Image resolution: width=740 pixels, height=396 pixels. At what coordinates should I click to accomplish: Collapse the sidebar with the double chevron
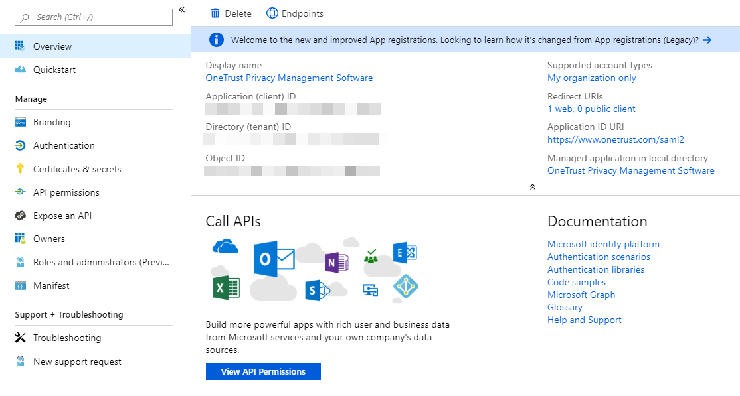pyautogui.click(x=181, y=9)
